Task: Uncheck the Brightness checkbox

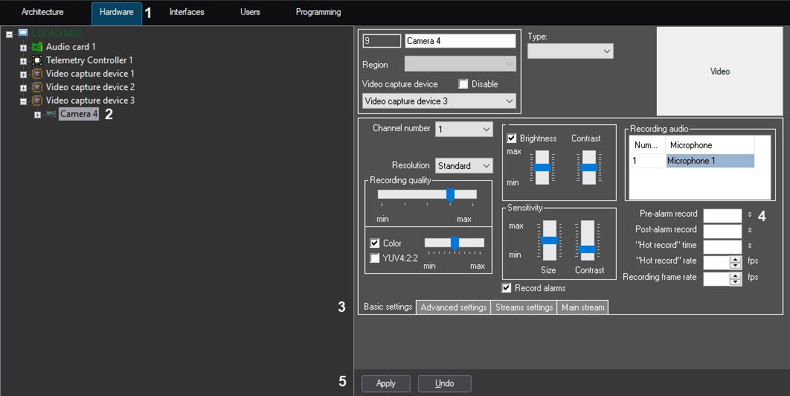Action: tap(512, 138)
